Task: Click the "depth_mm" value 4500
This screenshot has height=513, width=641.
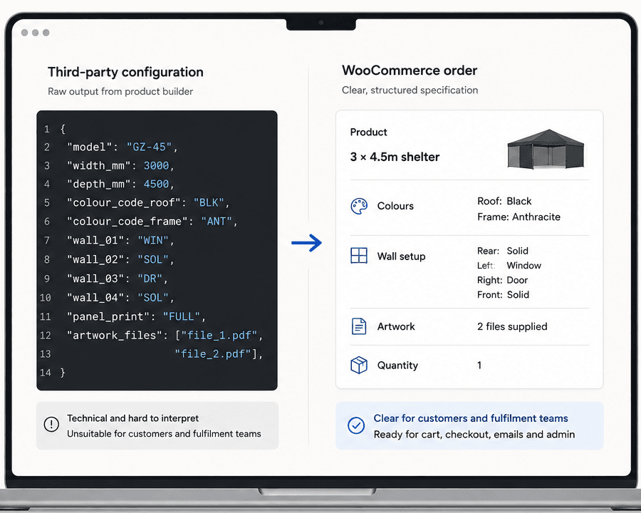Action: (156, 184)
